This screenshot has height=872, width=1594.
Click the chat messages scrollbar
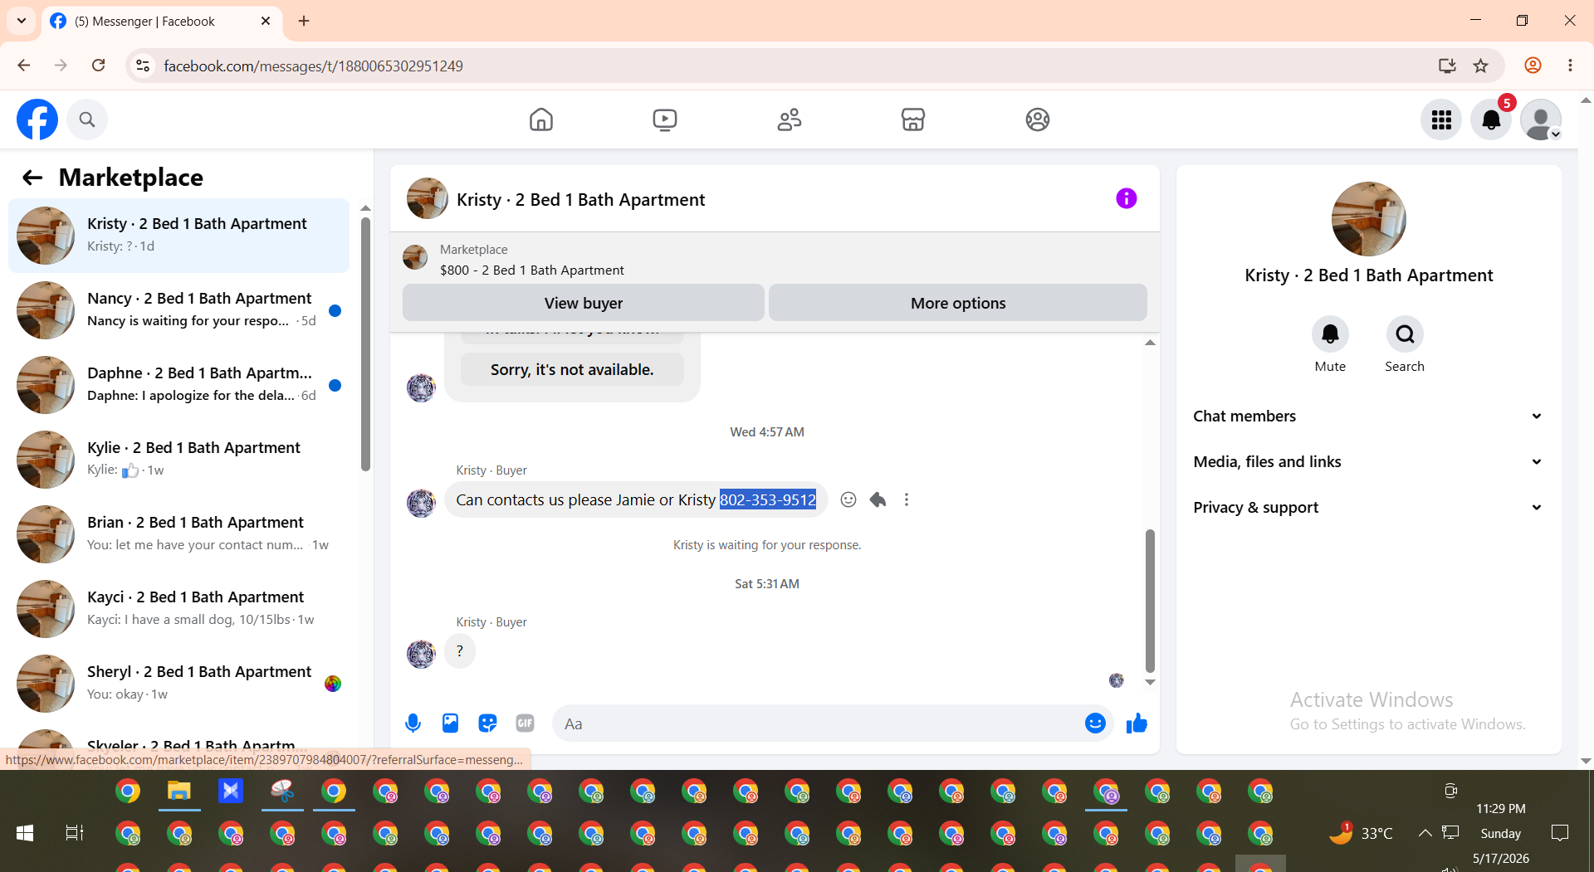tap(1150, 601)
